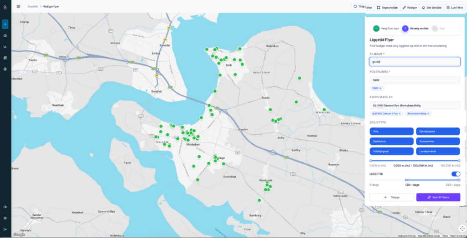
Task: Click the logout icon at sidebar bottom
Action: coord(5,229)
